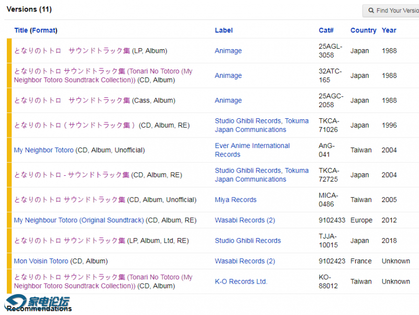Click the catalog number 25AGC-2058
Viewport: 419px width, 315px height.
pos(331,100)
